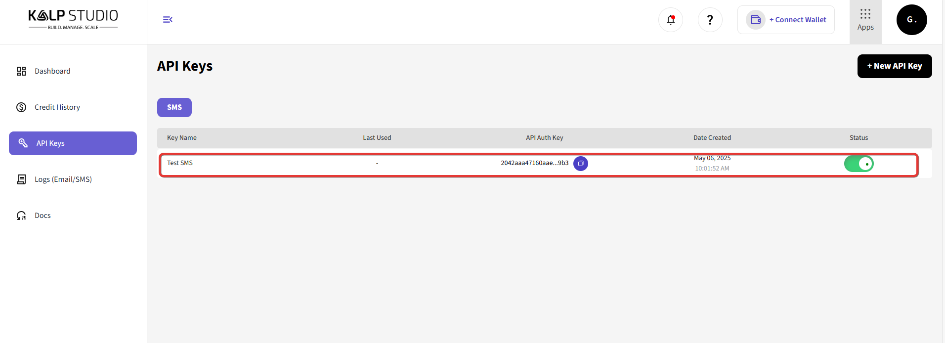Click the Logs document icon
Viewport: 945px width, 343px height.
coord(21,179)
